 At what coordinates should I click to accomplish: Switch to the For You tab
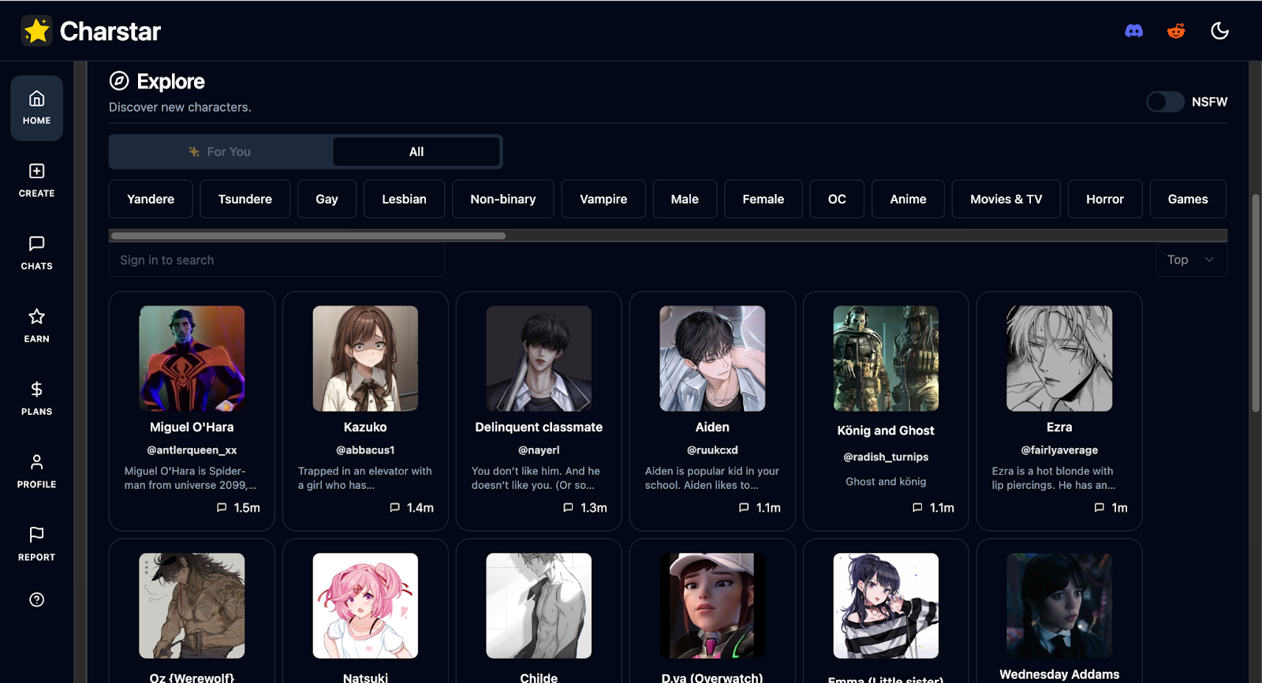coord(221,151)
